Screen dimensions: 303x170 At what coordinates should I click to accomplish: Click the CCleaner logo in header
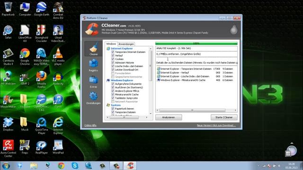[92, 29]
